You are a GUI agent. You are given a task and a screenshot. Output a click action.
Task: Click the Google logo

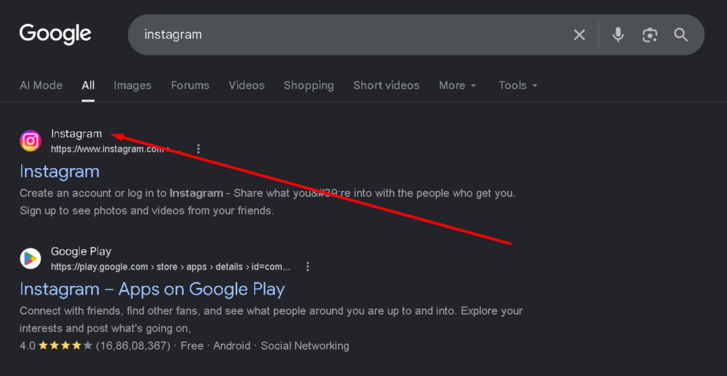pos(55,34)
